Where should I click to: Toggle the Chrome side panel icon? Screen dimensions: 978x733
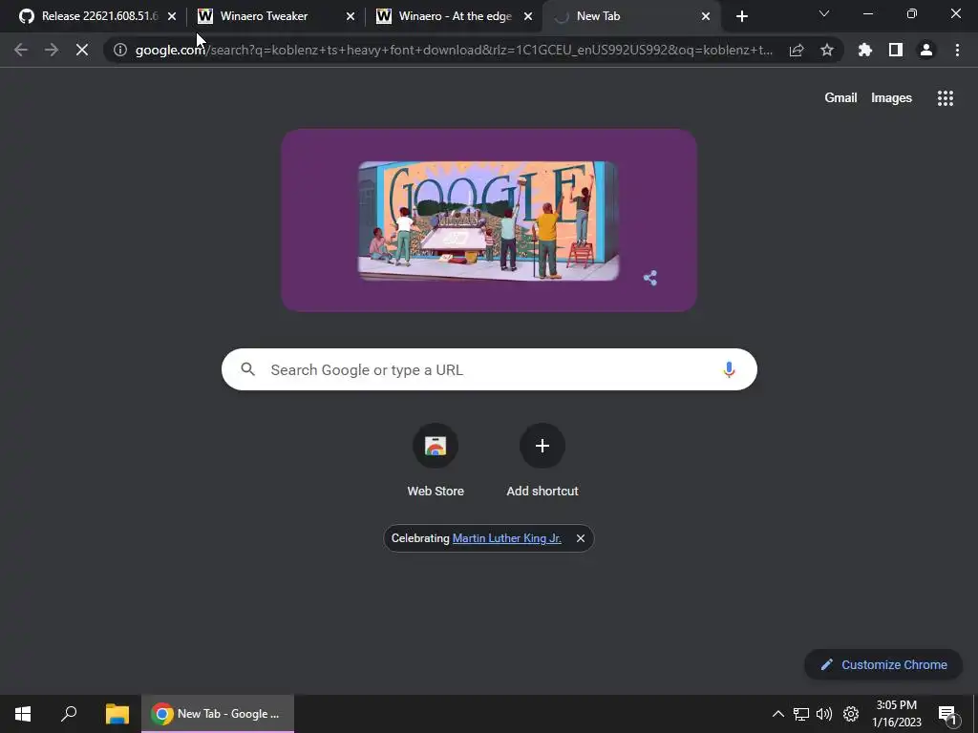pos(896,50)
